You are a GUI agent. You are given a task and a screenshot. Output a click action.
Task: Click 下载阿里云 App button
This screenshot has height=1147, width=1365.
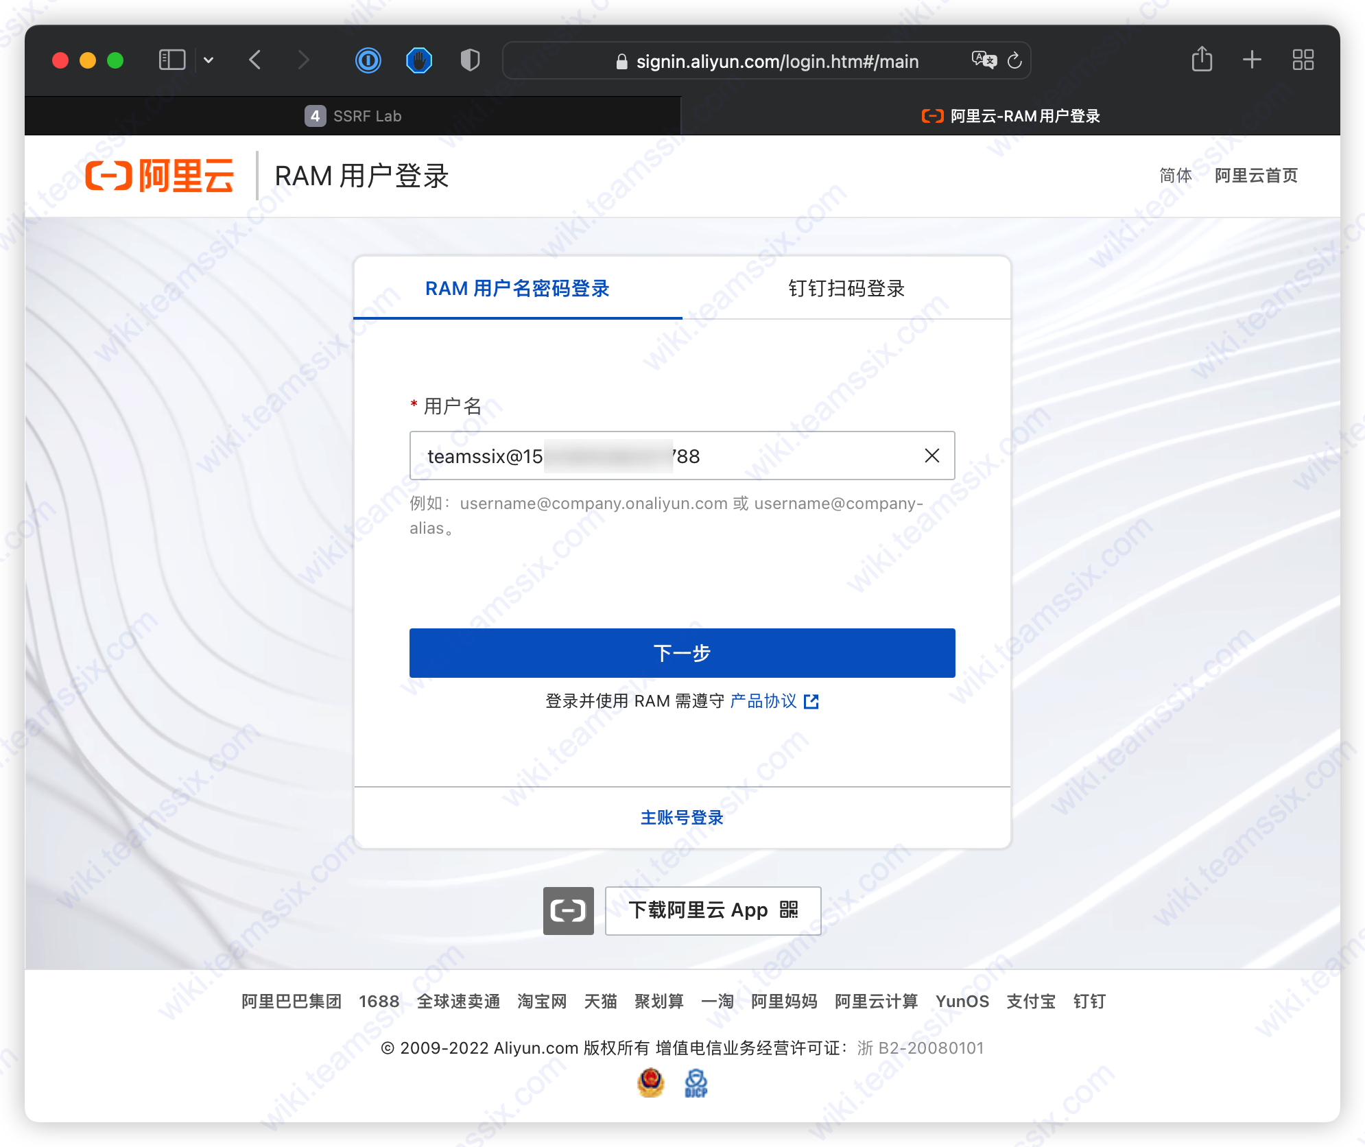coord(713,911)
